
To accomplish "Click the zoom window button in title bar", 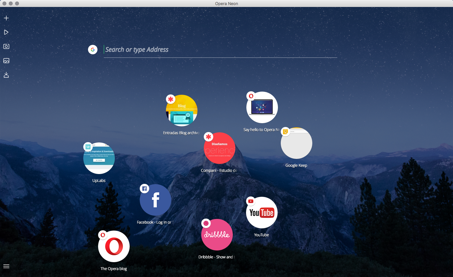I will [x=17, y=3].
